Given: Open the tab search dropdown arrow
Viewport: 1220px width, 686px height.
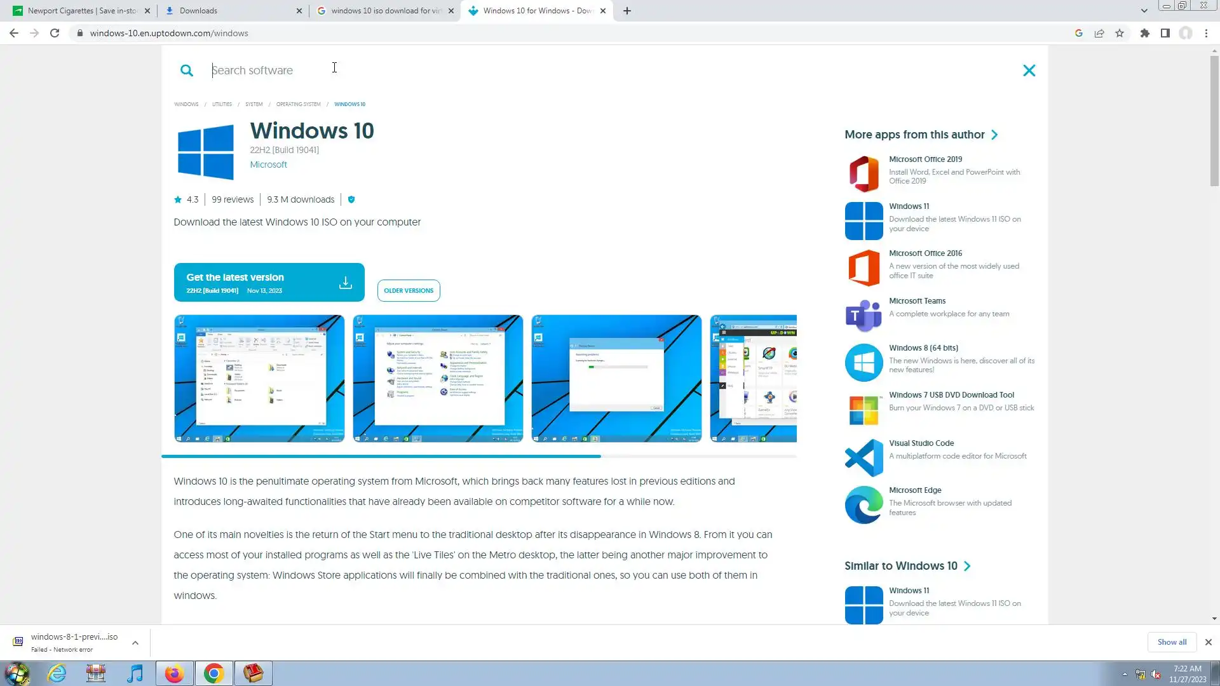Looking at the screenshot, I should 1144,11.
